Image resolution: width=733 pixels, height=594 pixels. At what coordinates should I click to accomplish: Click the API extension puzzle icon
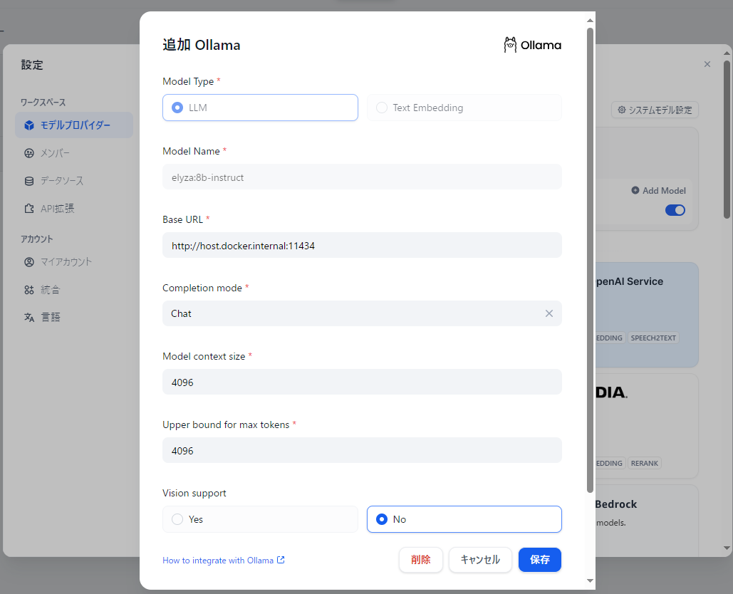29,209
